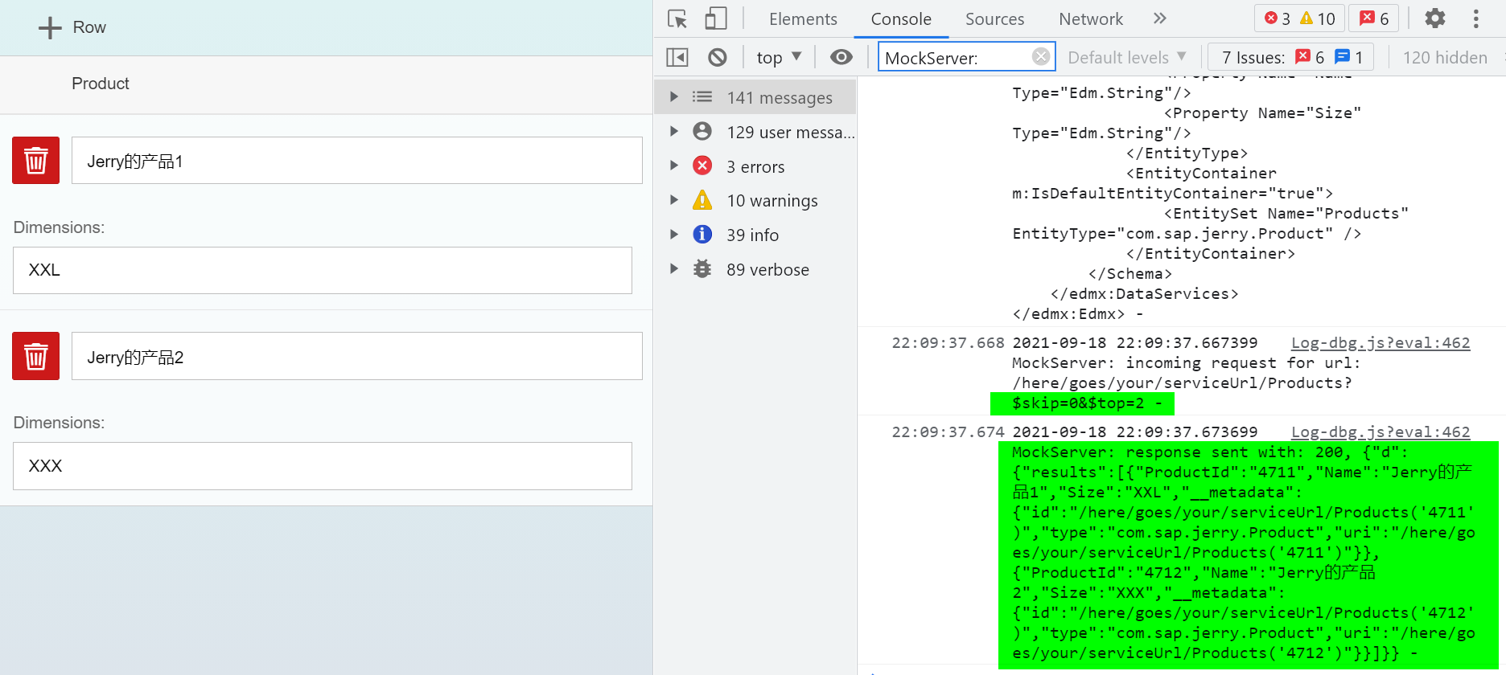Click the Product column header
The image size is (1506, 675).
pos(101,84)
